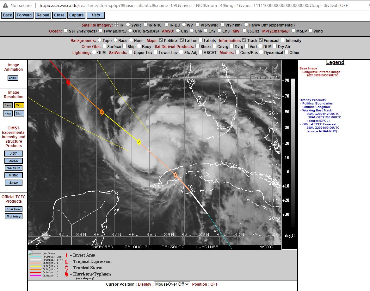The width and height of the screenshot is (370, 291).
Task: Click the Reload button in the toolbar
Action: click(x=43, y=15)
